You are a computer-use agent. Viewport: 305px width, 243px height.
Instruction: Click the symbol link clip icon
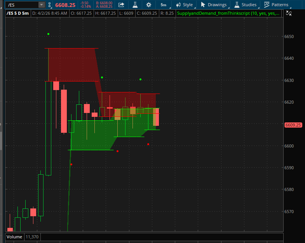(49, 5)
